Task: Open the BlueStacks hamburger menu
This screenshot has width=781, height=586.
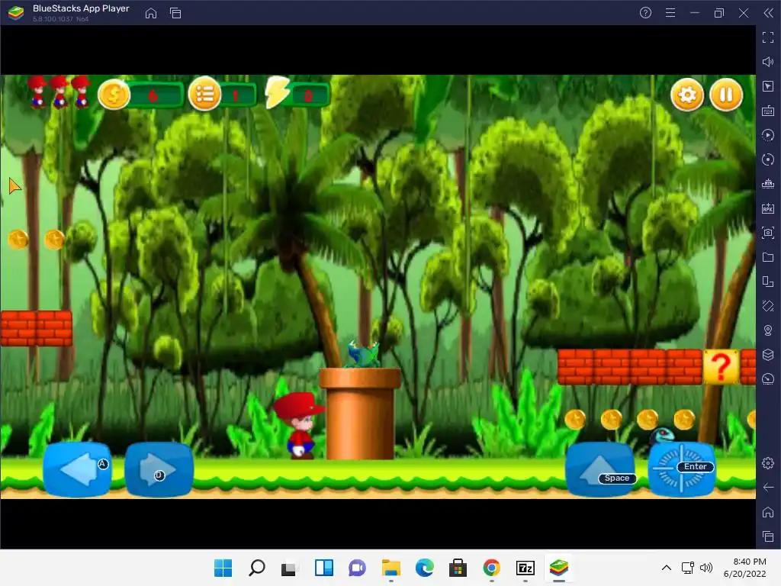Action: point(670,13)
